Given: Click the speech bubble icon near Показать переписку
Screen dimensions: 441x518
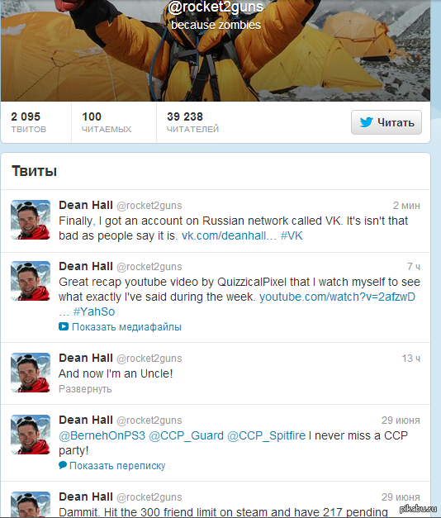Looking at the screenshot, I should pos(63,465).
